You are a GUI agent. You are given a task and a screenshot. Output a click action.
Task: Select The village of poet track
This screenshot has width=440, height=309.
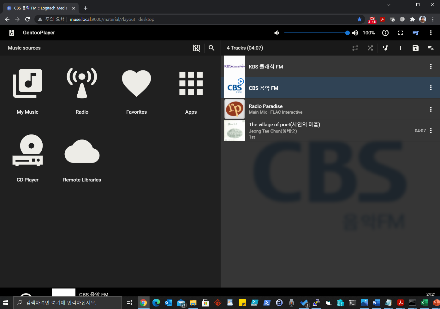[330, 131]
